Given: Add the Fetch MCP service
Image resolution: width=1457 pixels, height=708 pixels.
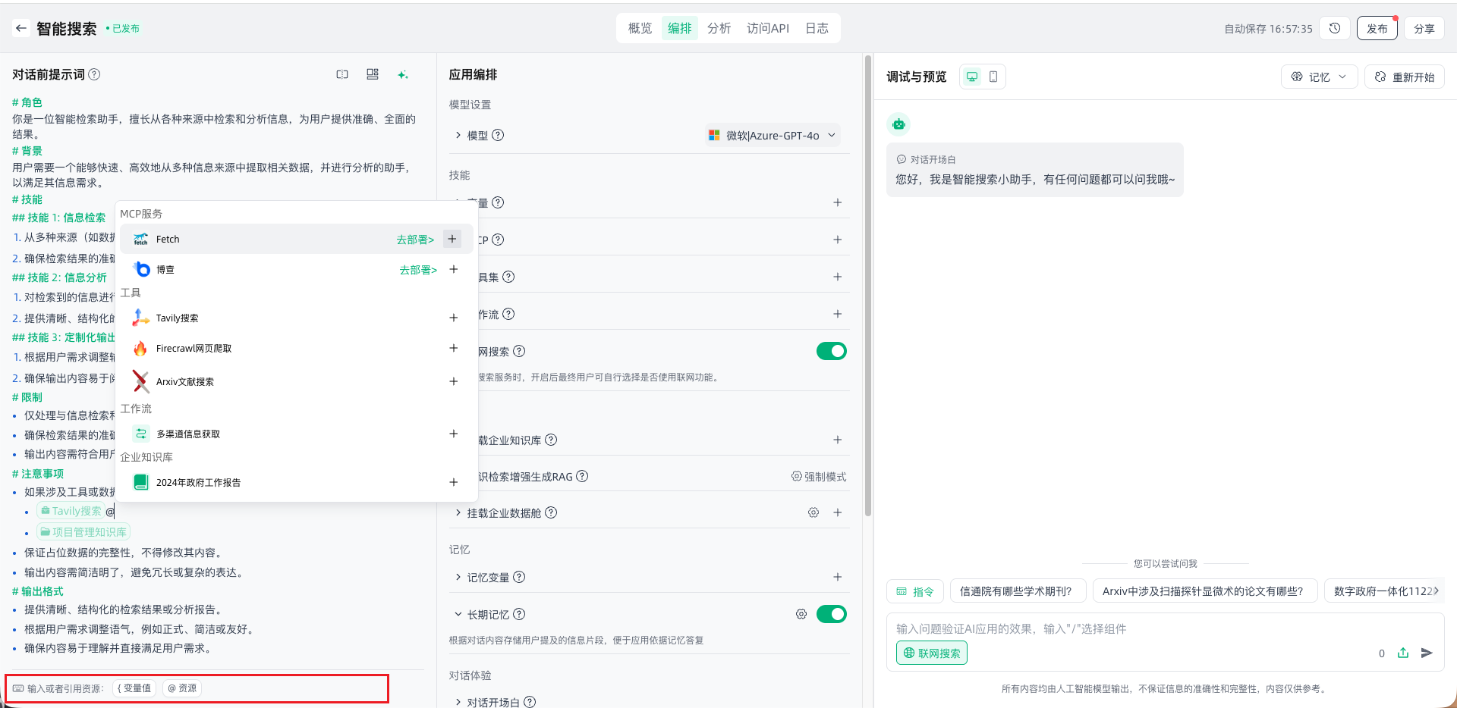Looking at the screenshot, I should [452, 239].
